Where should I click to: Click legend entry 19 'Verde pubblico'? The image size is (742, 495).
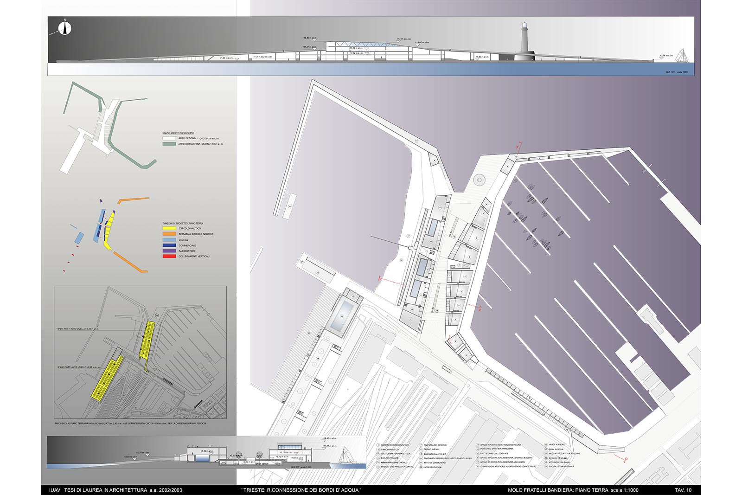tap(554, 445)
